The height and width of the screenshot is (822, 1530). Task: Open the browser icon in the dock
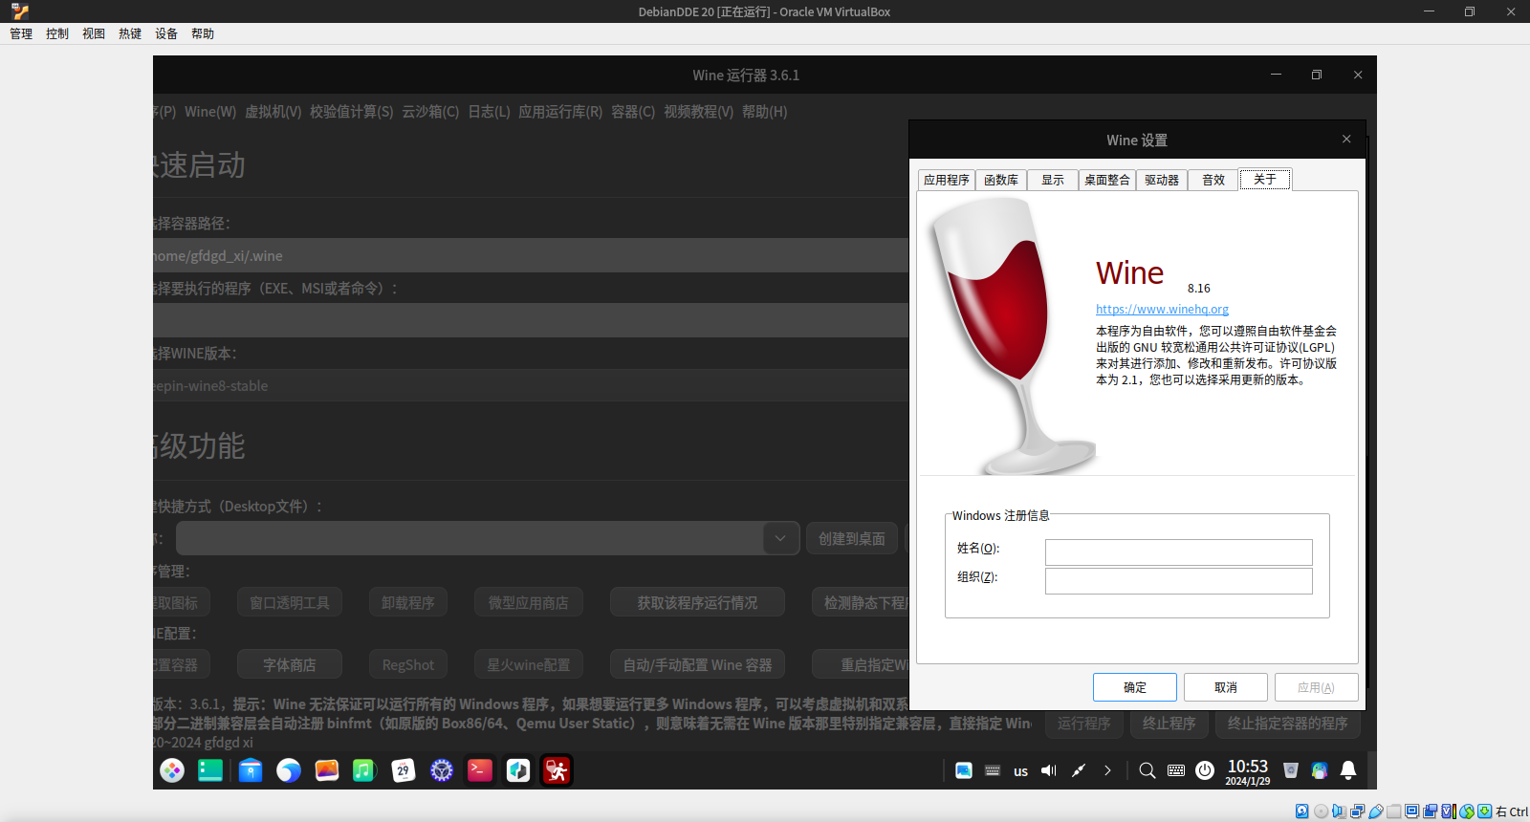click(x=289, y=770)
